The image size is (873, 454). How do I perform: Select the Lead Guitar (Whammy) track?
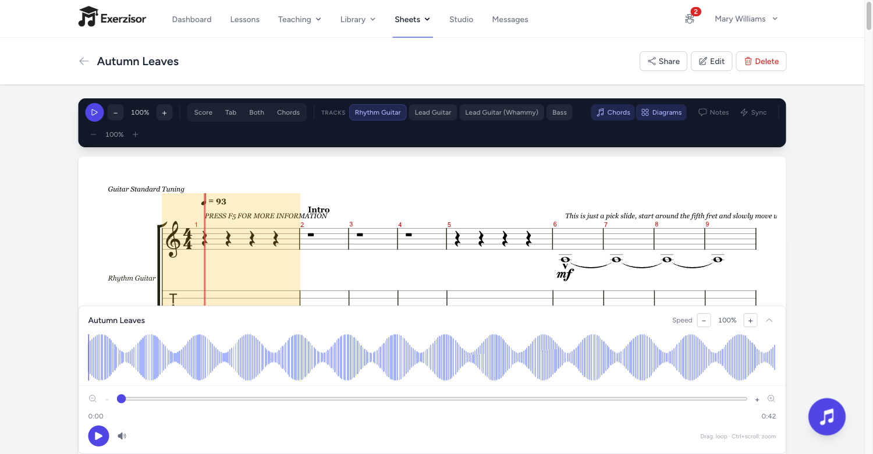click(502, 112)
